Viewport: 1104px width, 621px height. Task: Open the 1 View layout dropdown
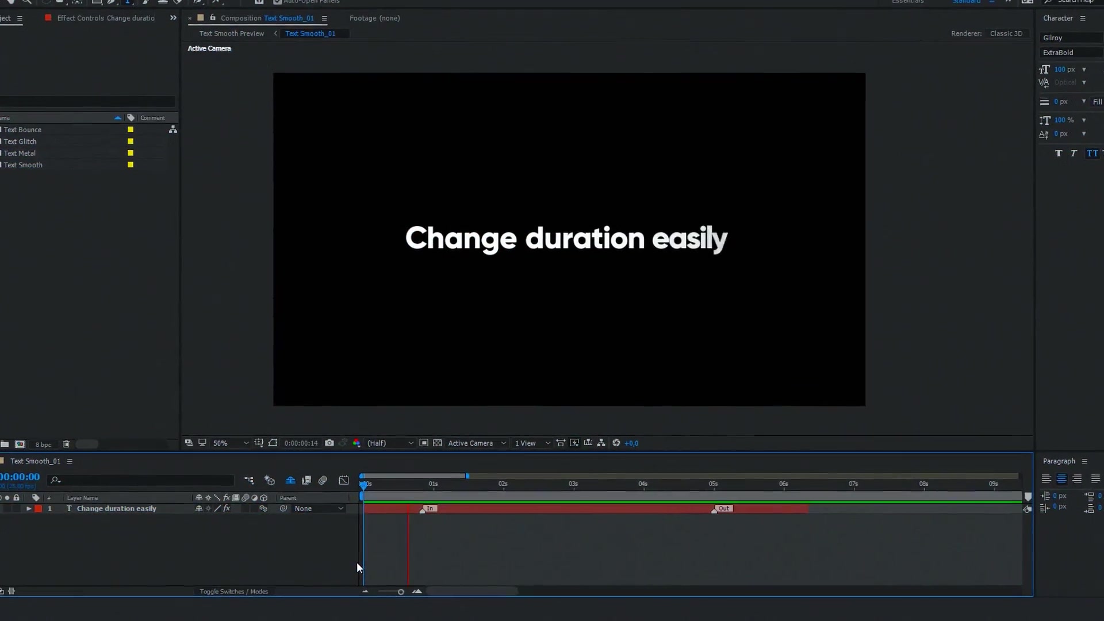tap(532, 443)
